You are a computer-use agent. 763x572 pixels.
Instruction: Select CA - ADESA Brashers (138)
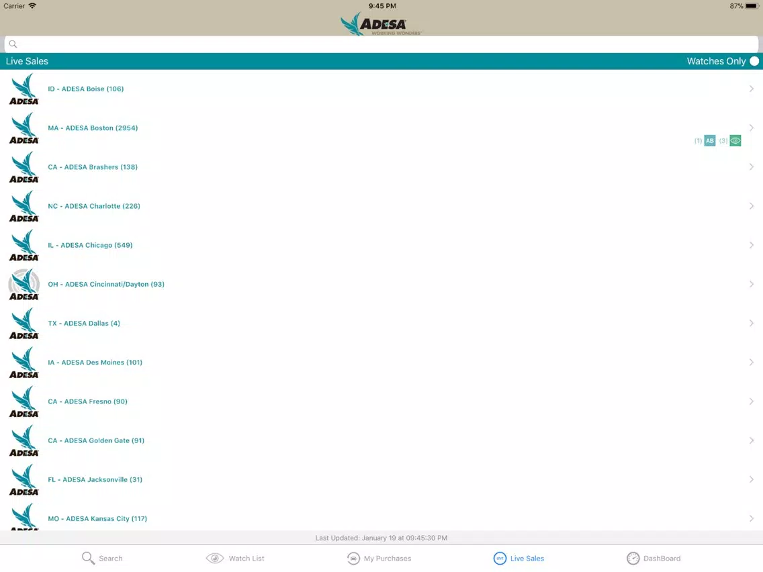coord(93,166)
